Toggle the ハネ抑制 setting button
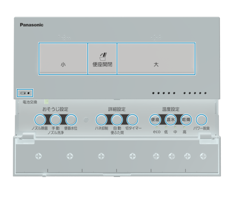This screenshot has width=234, height=202. click(x=101, y=120)
